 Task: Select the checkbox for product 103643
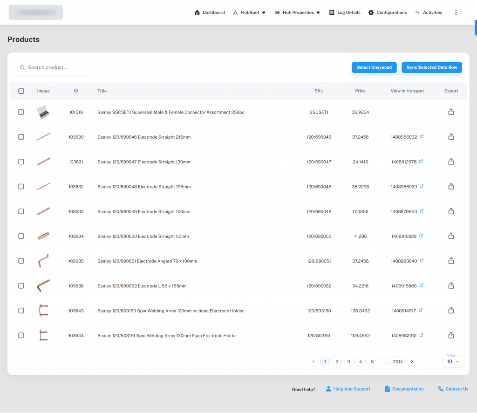[x=21, y=311]
